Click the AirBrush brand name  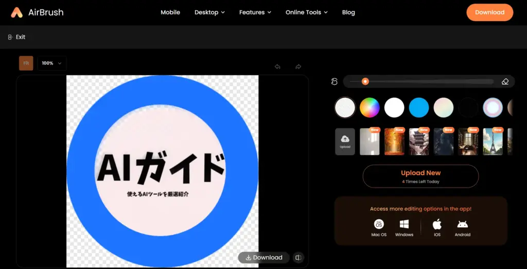tap(46, 13)
